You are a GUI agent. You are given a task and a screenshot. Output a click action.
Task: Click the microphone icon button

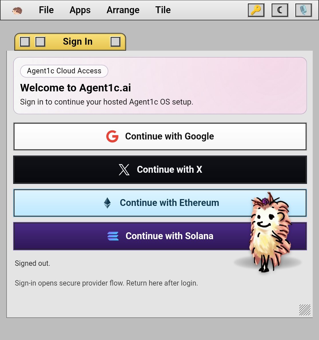[x=303, y=10]
